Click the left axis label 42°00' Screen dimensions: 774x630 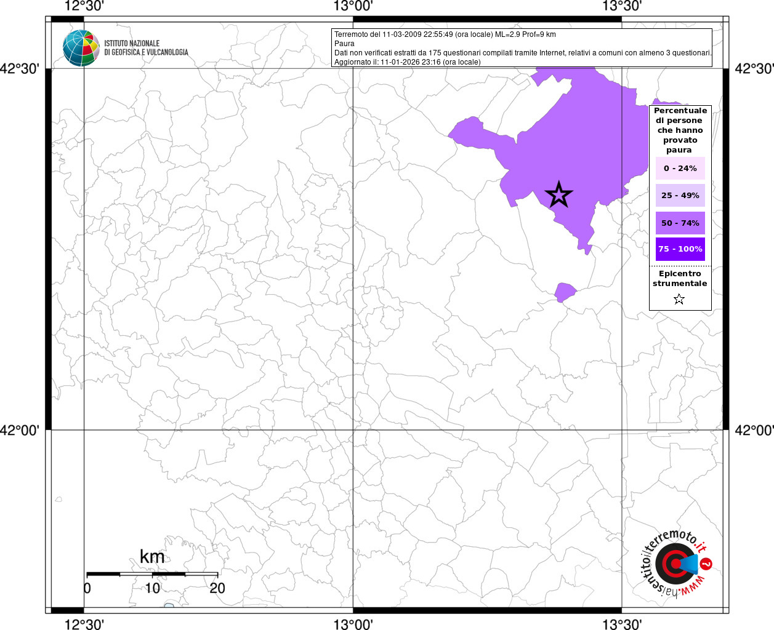click(x=19, y=430)
